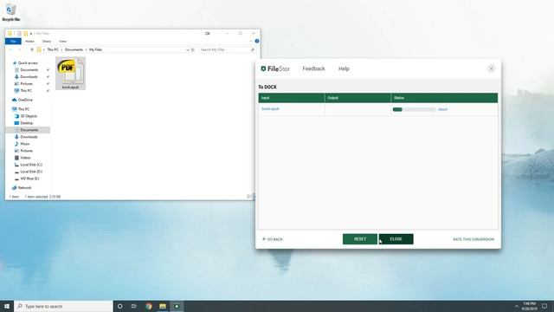
Task: Click the green RESET button
Action: tap(360, 239)
